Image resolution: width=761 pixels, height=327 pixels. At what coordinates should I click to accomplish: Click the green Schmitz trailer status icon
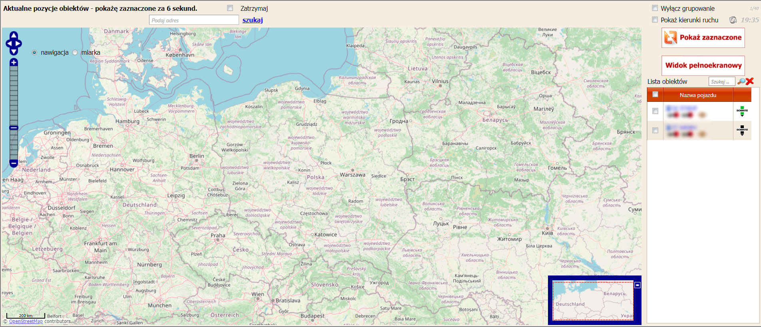pos(742,111)
